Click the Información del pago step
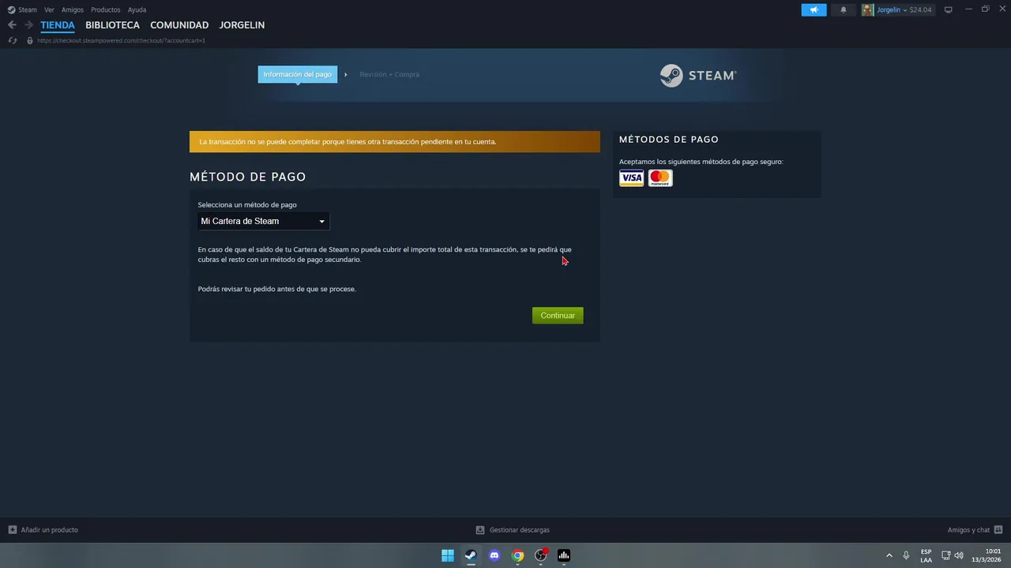 [x=298, y=74]
